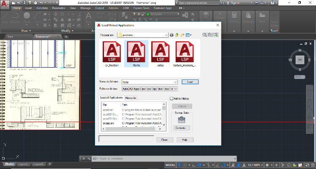Screen dimensions: 316x169
Task: Open the Insert ribbon tab
Action: click(28, 8)
